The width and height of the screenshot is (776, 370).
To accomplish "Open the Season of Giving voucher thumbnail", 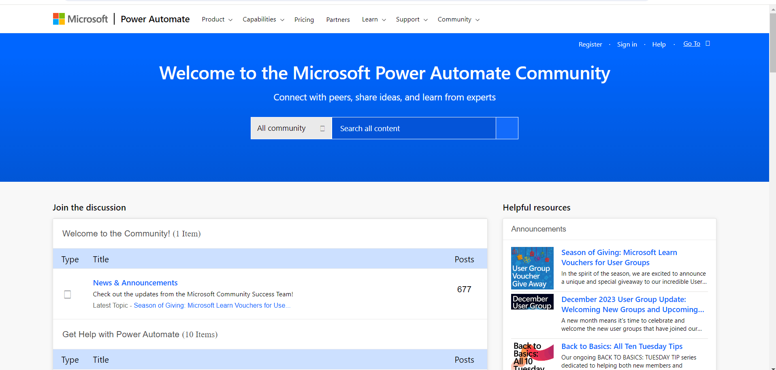I will (x=532, y=268).
